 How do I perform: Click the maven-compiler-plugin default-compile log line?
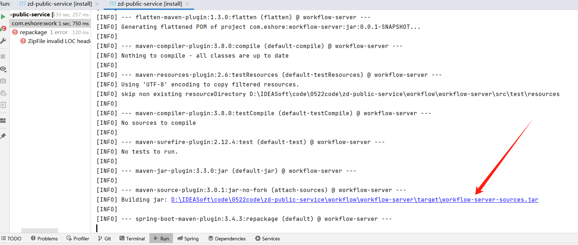coord(250,46)
